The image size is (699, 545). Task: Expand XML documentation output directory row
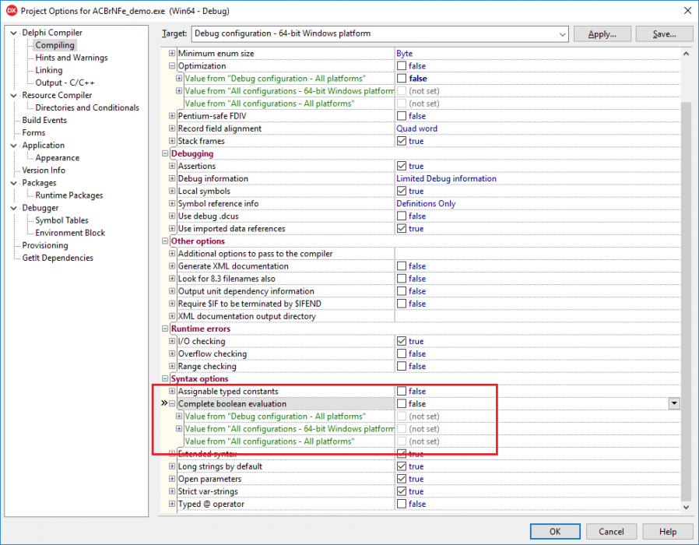[x=172, y=316]
